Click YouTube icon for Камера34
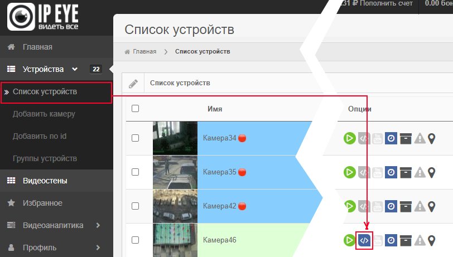The height and width of the screenshot is (257, 453). [377, 138]
